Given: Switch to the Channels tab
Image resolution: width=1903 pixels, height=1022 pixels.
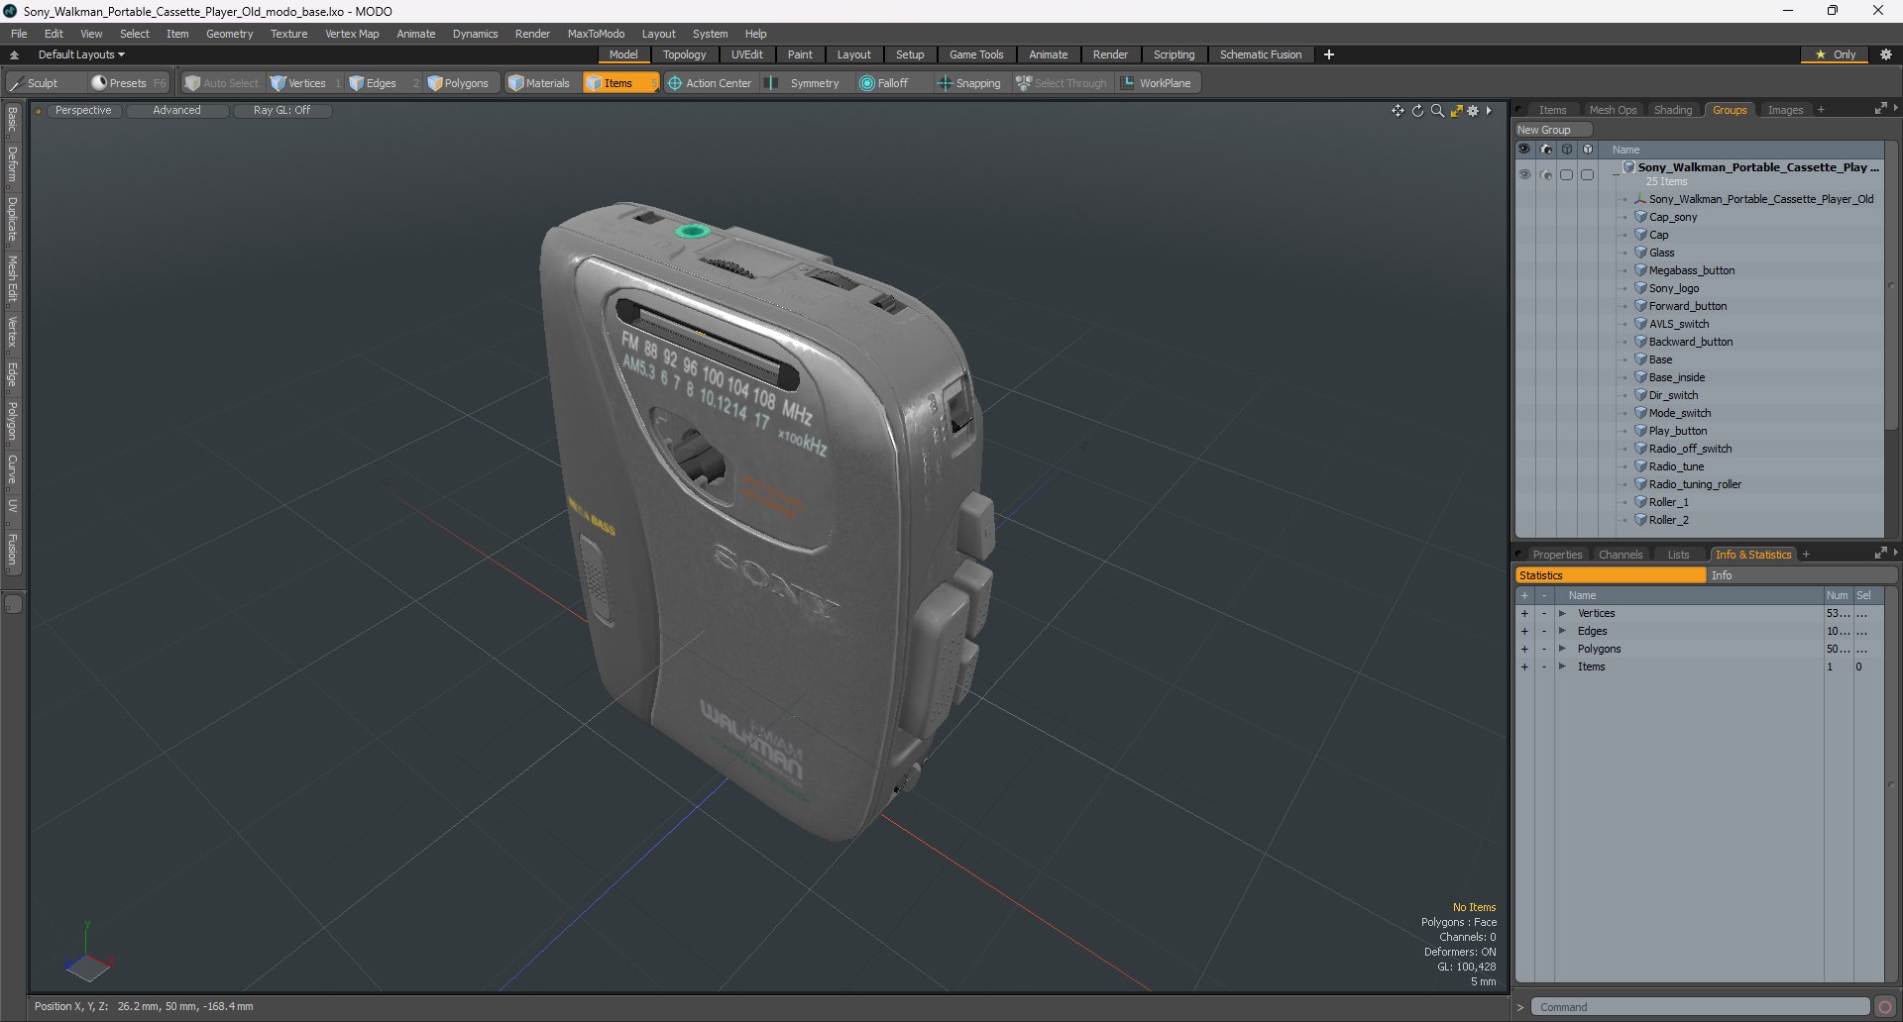Looking at the screenshot, I should click(x=1621, y=555).
